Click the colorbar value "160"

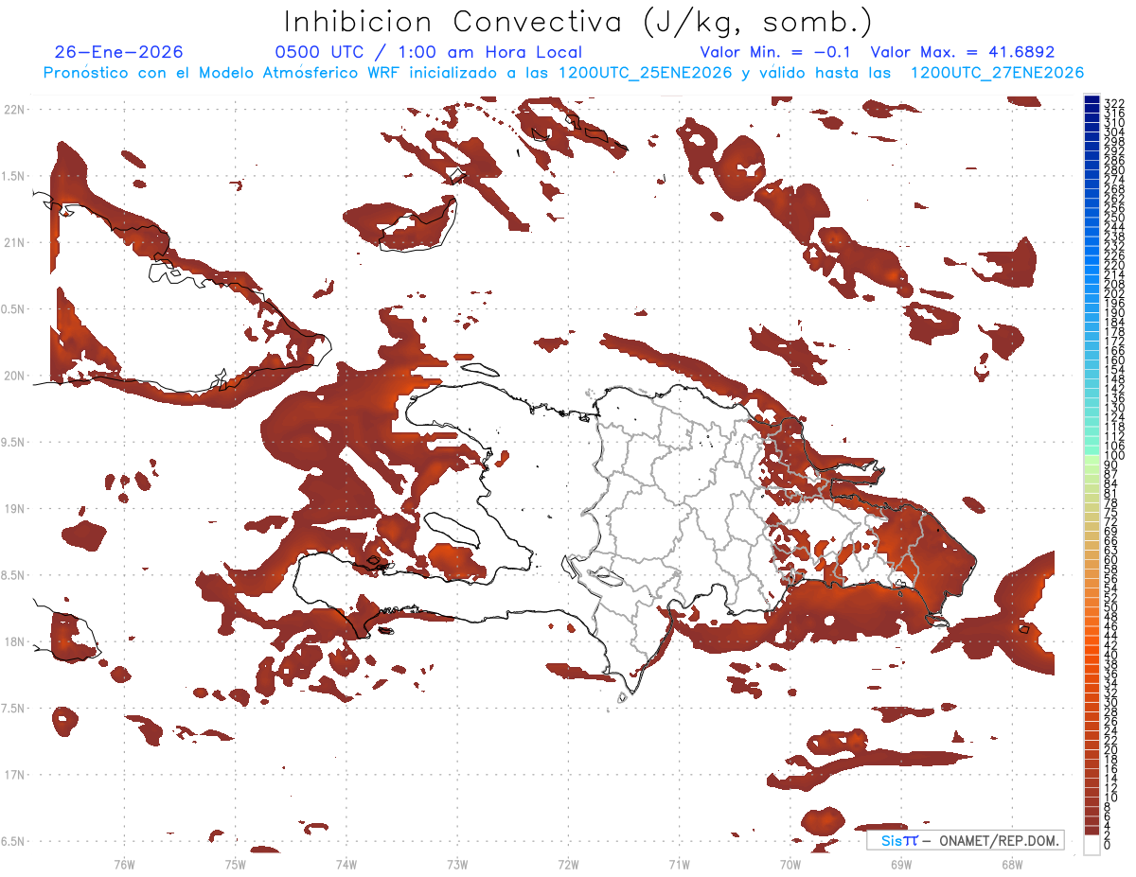pos(1114,360)
